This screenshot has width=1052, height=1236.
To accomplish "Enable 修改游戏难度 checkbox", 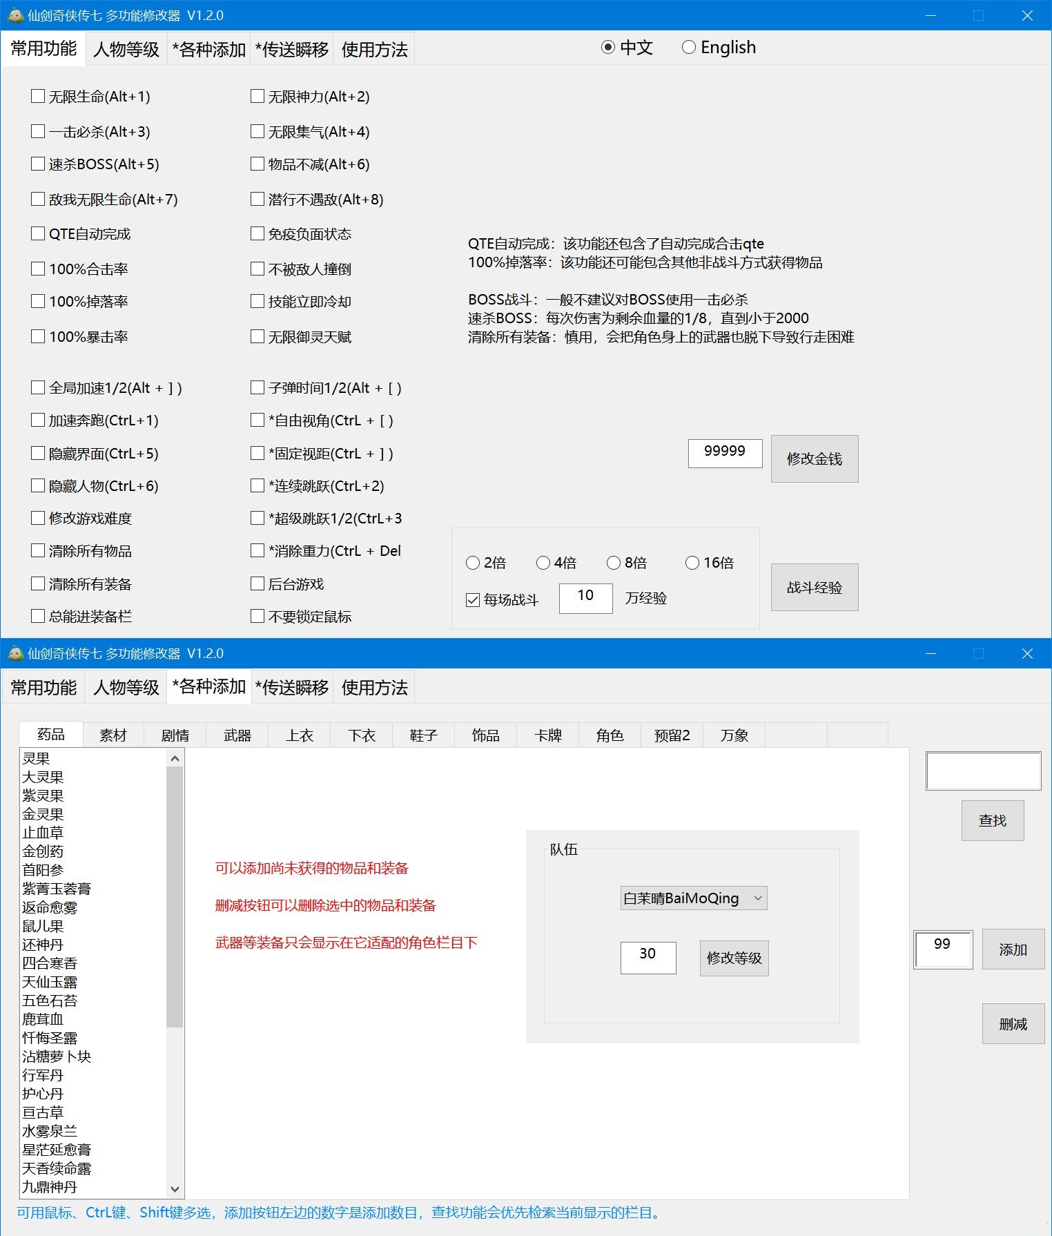I will click(38, 518).
